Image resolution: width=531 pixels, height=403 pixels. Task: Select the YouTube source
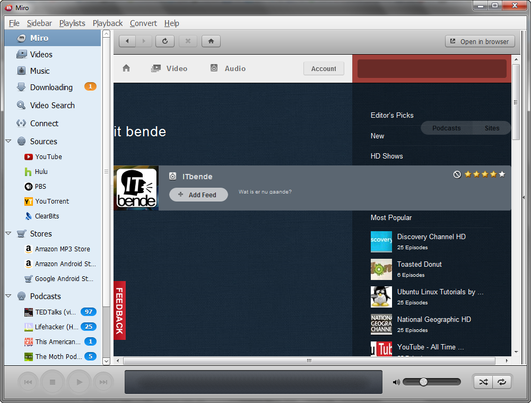click(x=53, y=157)
